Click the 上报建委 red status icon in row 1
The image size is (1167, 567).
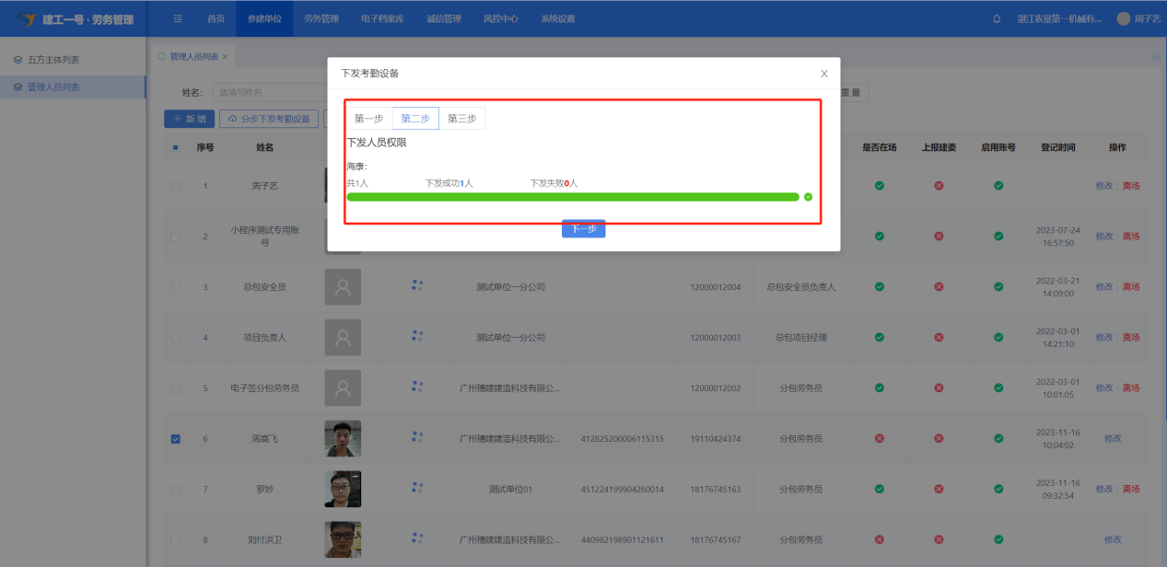(x=939, y=186)
